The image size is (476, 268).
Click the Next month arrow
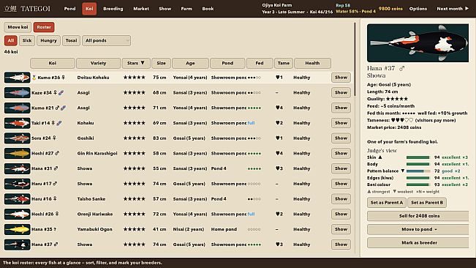467,9
